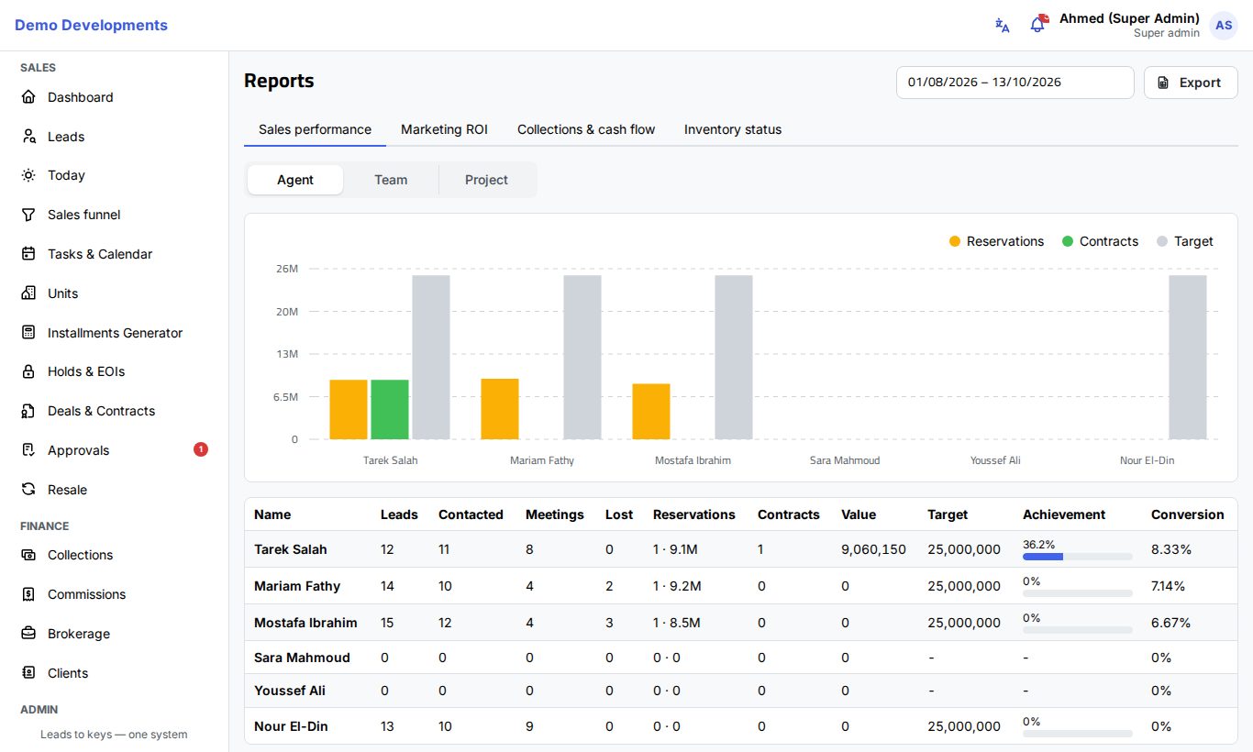Click the Collections money icon
Screen dimensions: 1253x752
tap(28, 555)
